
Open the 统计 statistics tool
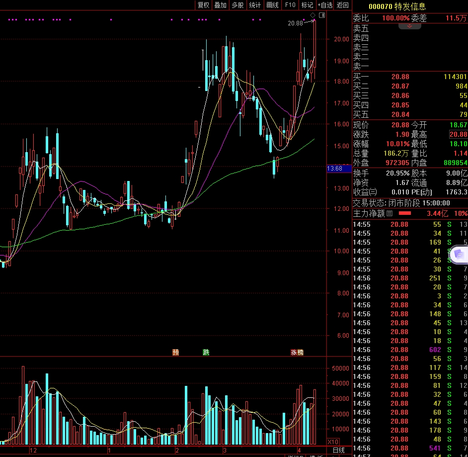point(255,5)
